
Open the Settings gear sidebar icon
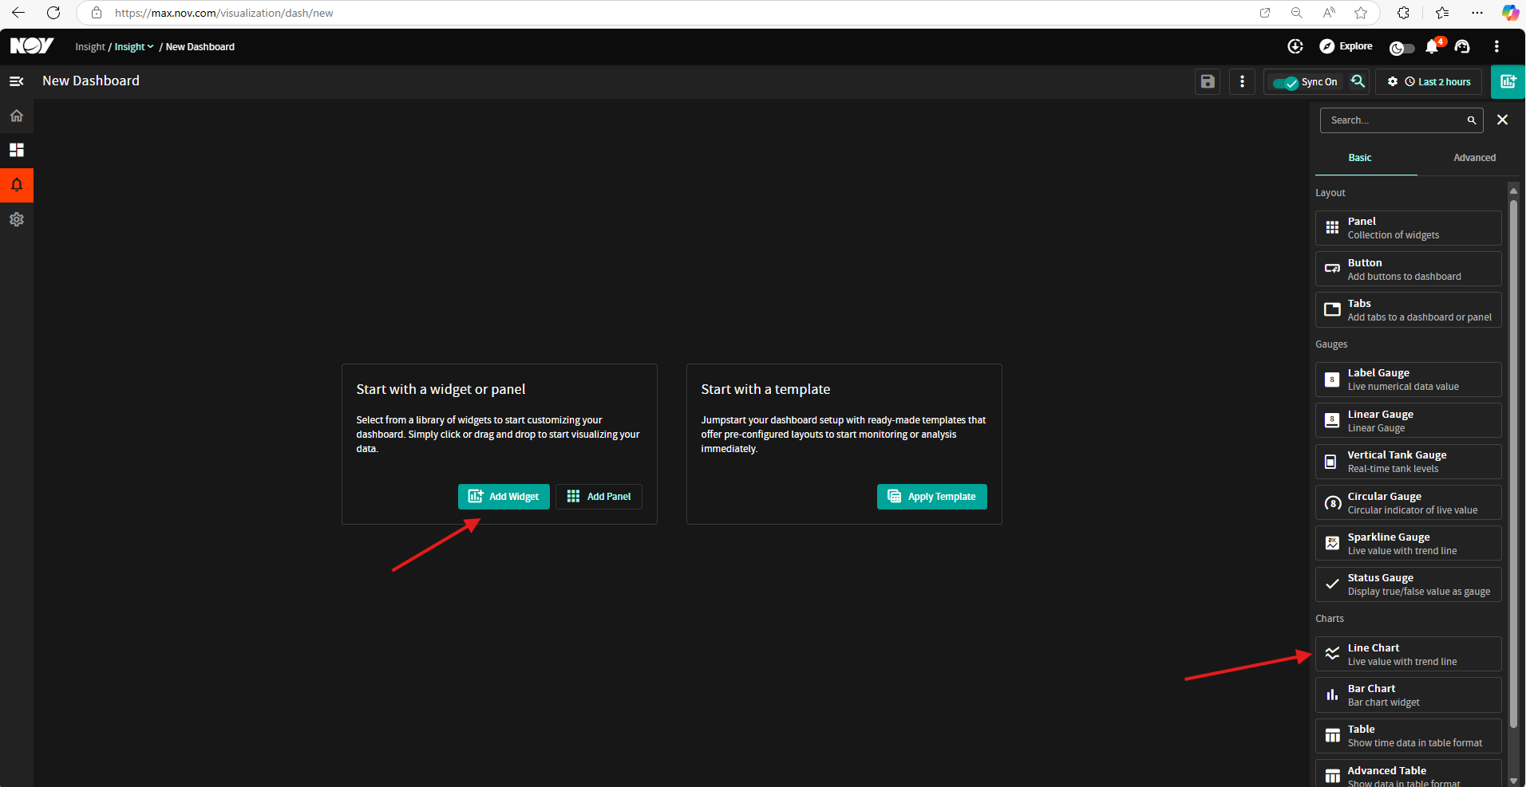click(x=16, y=219)
